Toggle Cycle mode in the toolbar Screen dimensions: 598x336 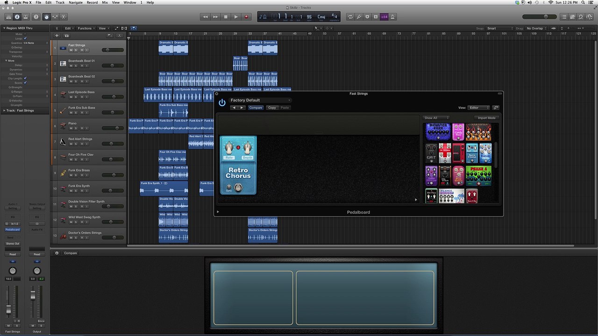350,17
